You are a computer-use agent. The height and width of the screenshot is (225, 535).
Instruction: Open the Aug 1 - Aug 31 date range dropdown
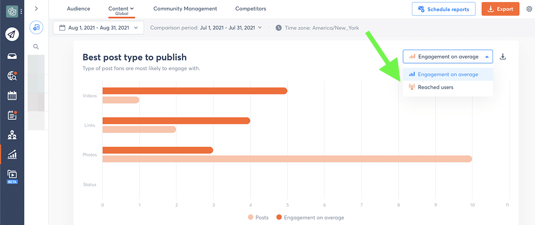pos(98,28)
